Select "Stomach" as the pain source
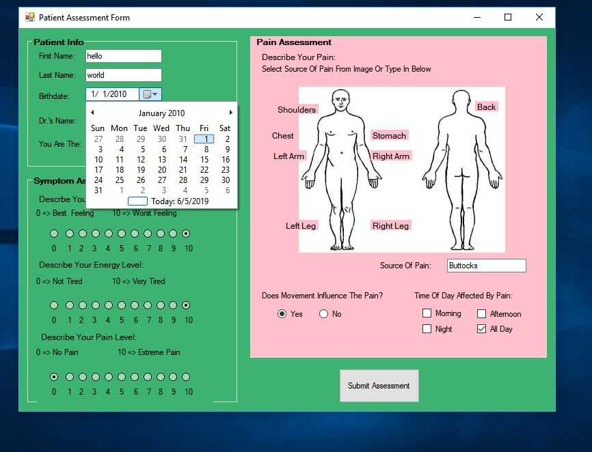 click(389, 135)
